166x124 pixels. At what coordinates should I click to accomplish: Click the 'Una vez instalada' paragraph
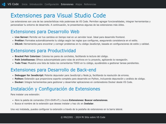point(67,109)
